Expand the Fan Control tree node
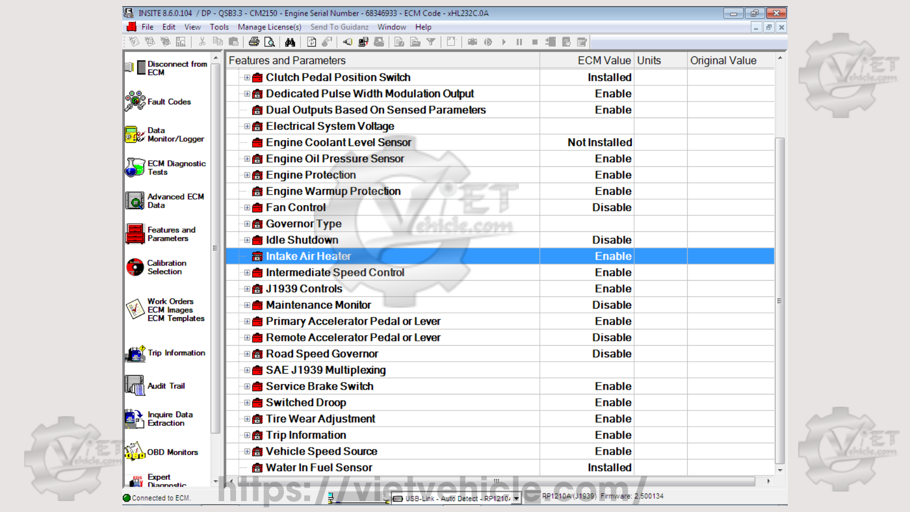Screen dimensions: 910x512 coord(247,208)
